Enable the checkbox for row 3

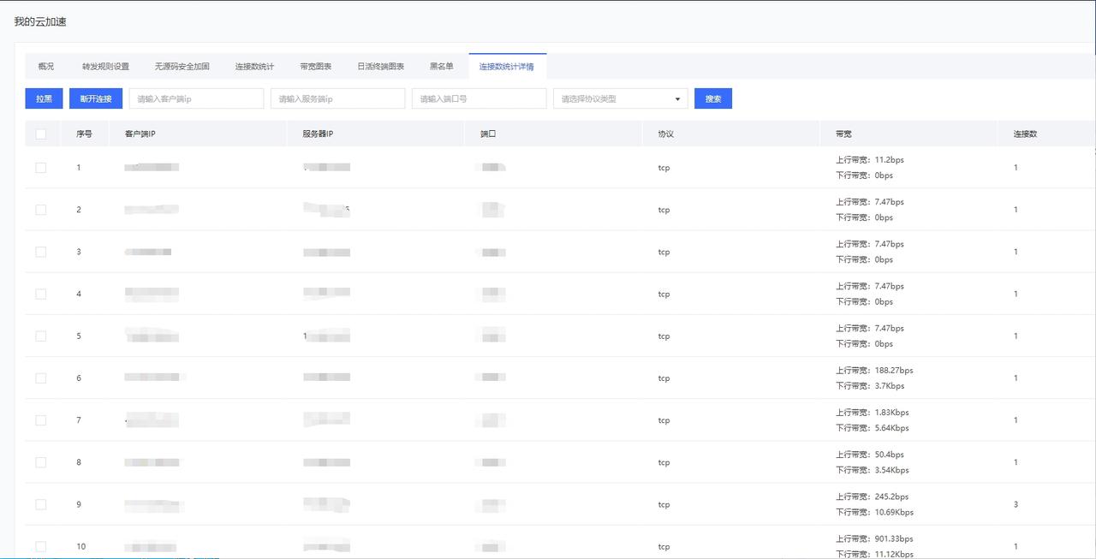pos(41,252)
